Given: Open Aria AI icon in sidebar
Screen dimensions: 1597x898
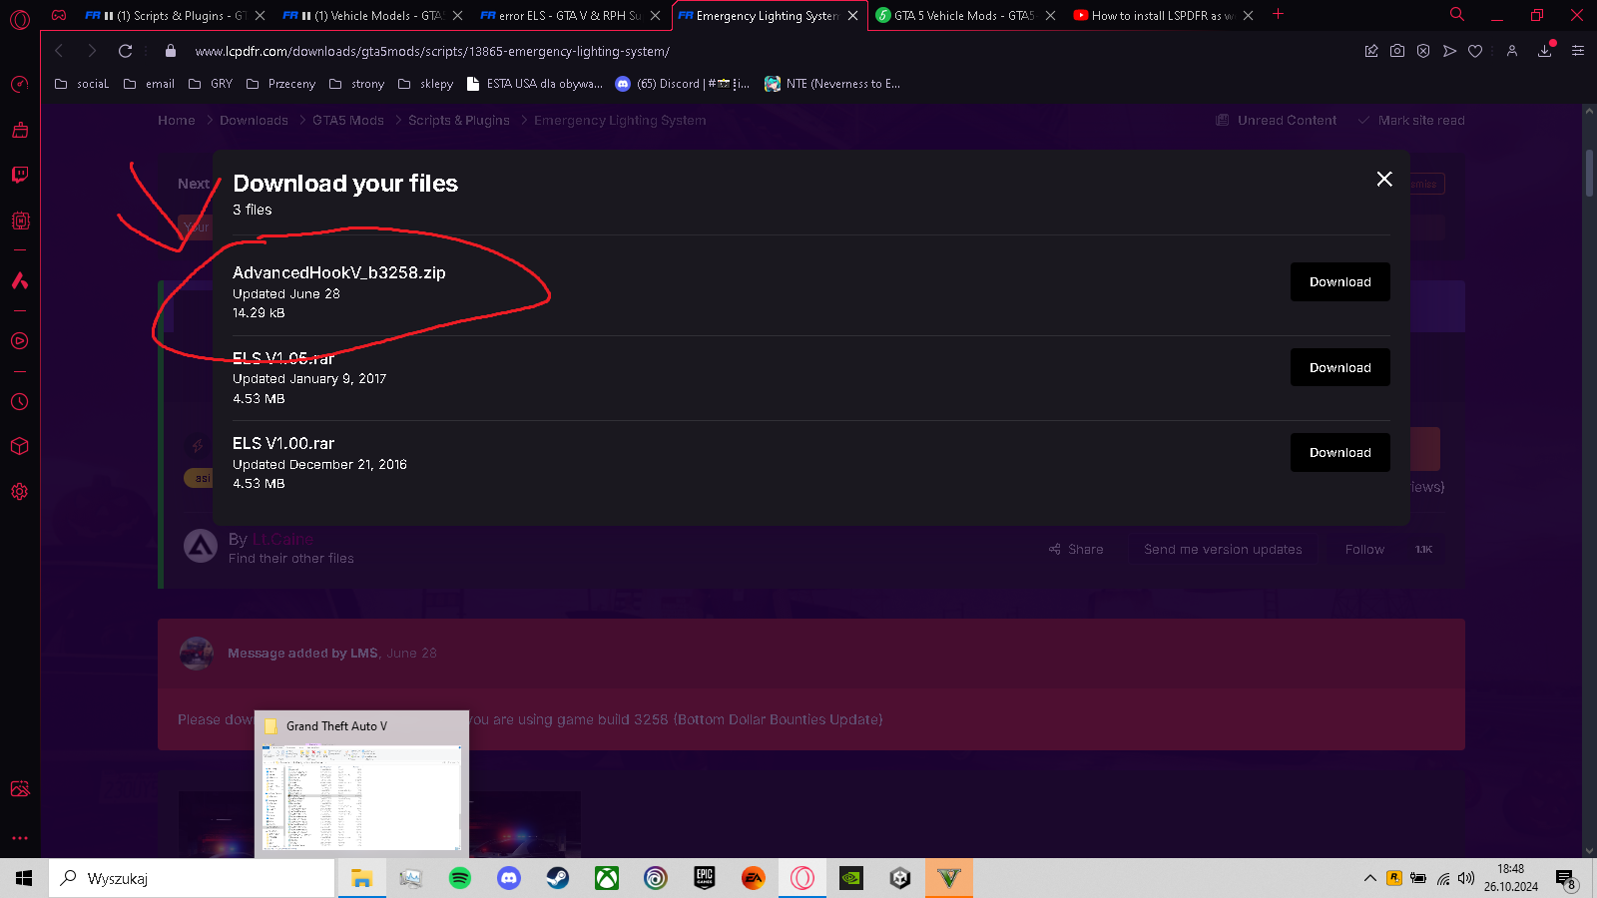Looking at the screenshot, I should tap(20, 280).
